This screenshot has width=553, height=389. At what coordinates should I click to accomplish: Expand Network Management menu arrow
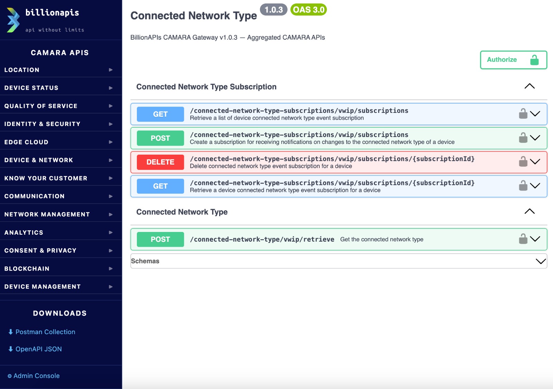(x=111, y=214)
